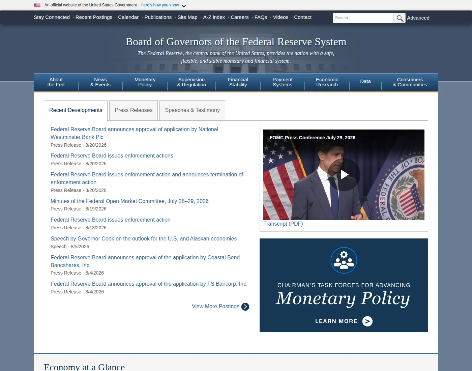Click the US flag icon in banner
This screenshot has height=371, width=472.
pos(37,5)
